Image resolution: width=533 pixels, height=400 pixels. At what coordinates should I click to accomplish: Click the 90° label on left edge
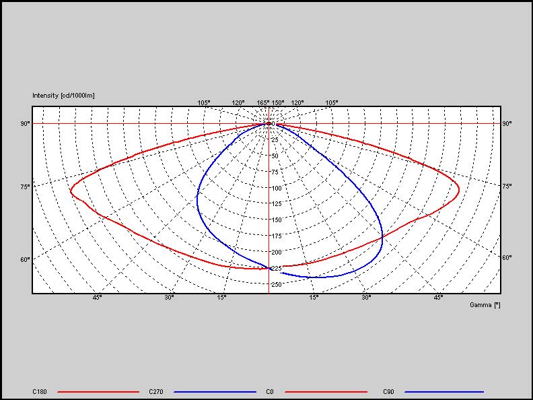tap(25, 123)
